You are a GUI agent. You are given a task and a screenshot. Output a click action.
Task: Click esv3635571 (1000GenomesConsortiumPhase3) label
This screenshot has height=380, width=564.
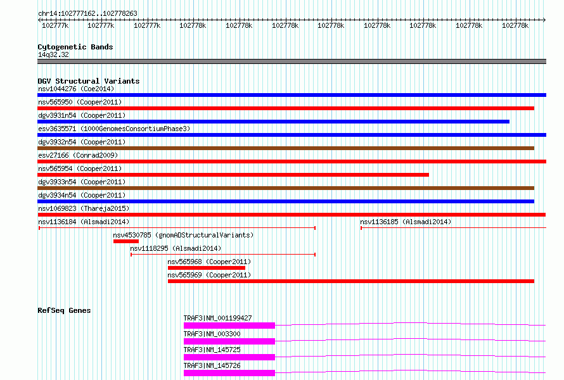(114, 129)
